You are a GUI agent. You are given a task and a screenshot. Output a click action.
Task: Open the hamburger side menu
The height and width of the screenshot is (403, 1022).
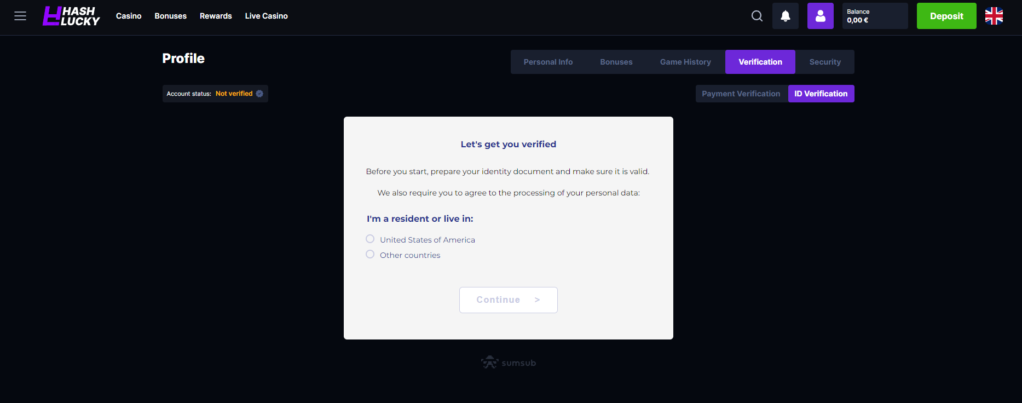(x=20, y=16)
